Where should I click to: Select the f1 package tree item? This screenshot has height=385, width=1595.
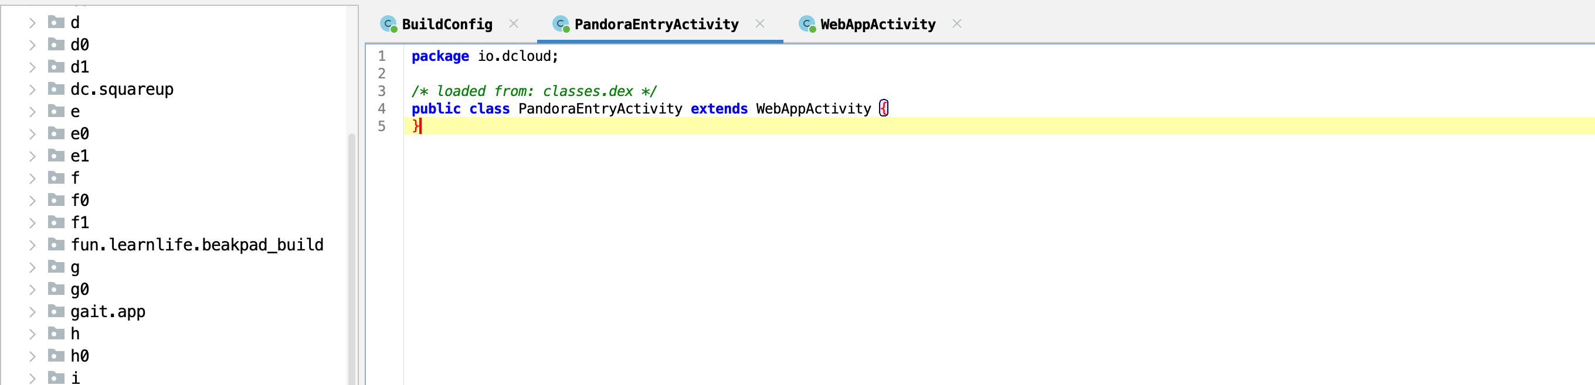tap(80, 222)
